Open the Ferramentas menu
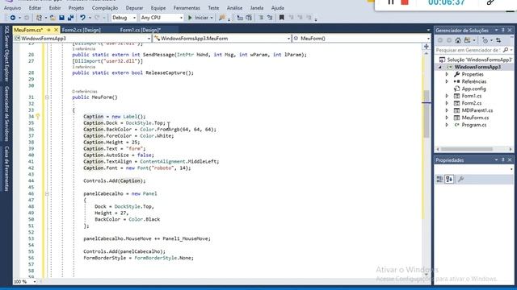This screenshot has width=517, height=290. [187, 8]
